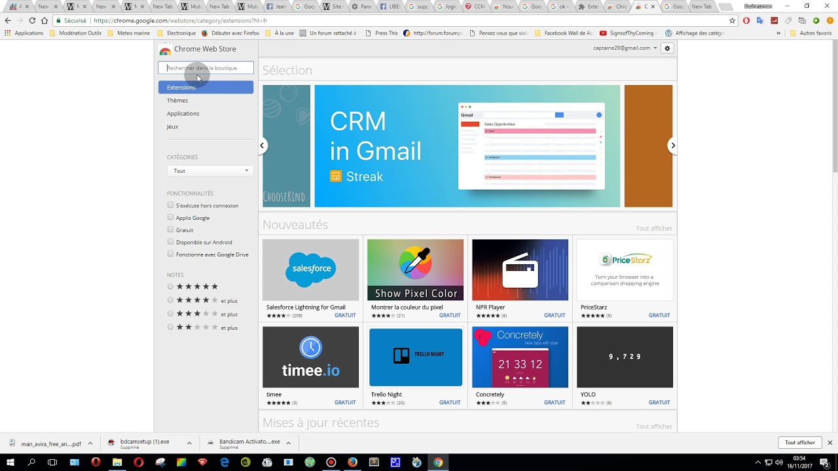Show next featured banner
Viewport: 838px width, 471px height.
tap(672, 145)
